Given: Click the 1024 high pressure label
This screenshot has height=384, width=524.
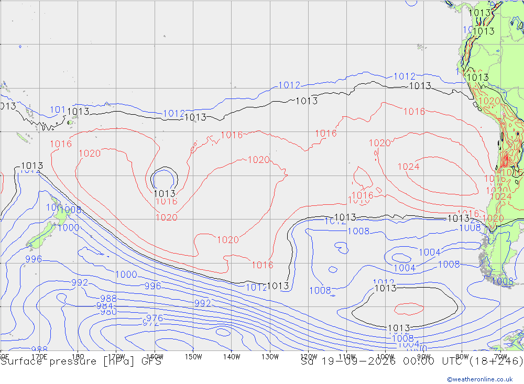Looking at the screenshot, I should (408, 167).
